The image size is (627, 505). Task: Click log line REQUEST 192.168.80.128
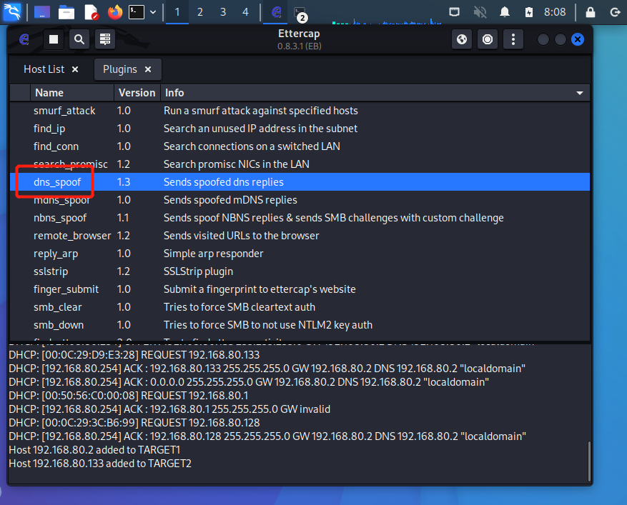tap(134, 423)
